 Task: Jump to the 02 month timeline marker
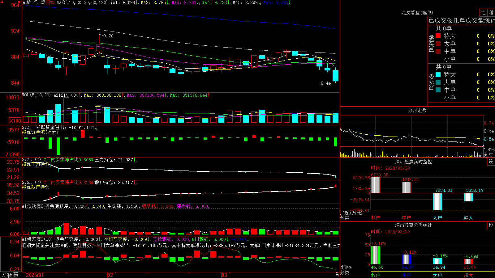[x=110, y=275]
